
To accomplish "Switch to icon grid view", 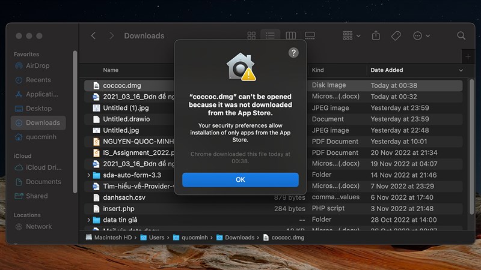I will click(251, 36).
